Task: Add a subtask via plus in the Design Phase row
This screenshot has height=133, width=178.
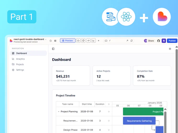Action: [x=109, y=130]
